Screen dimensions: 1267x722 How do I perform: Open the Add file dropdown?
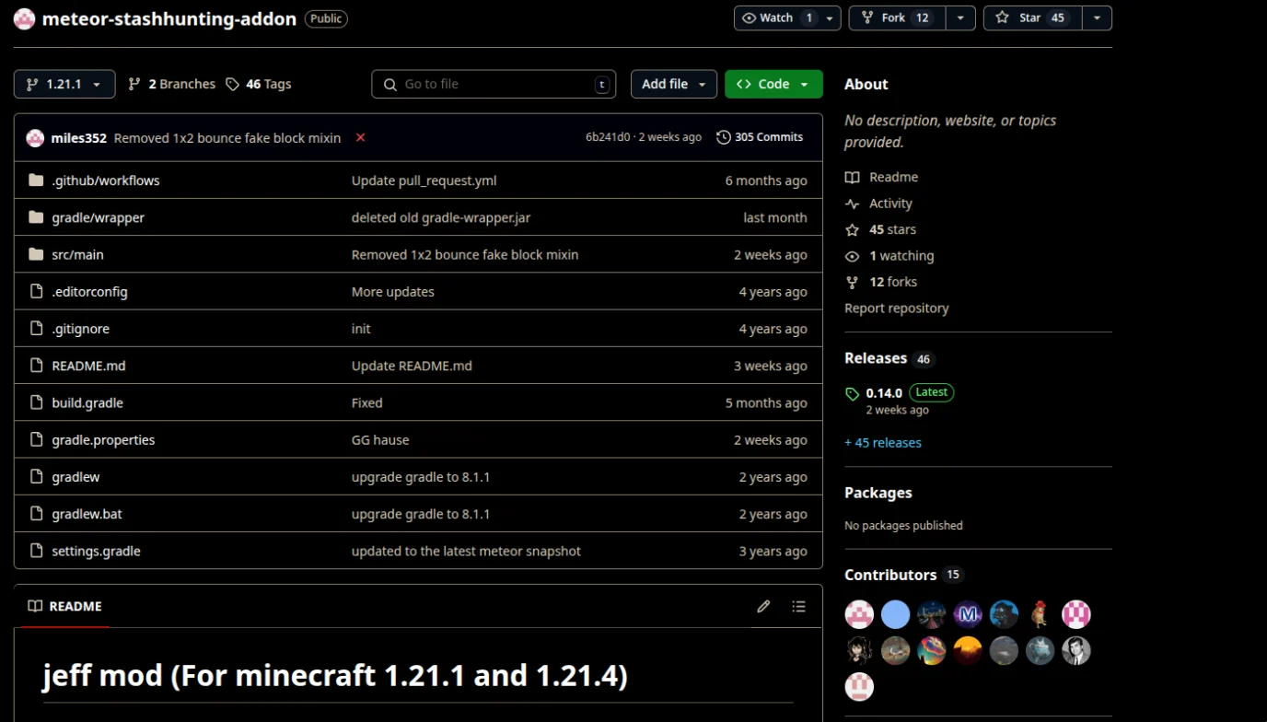coord(674,84)
